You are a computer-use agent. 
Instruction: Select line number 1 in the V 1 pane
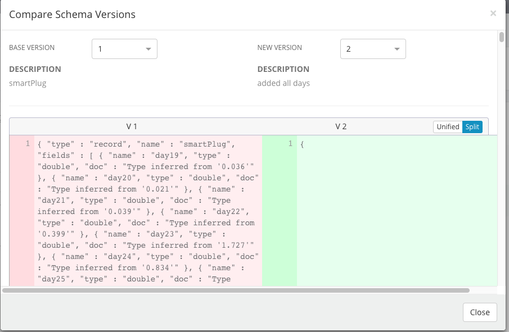(x=26, y=144)
